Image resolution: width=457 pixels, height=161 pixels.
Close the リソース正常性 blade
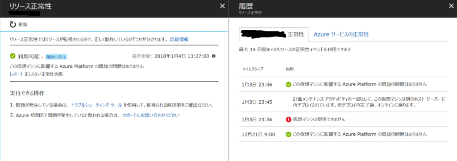[222, 6]
